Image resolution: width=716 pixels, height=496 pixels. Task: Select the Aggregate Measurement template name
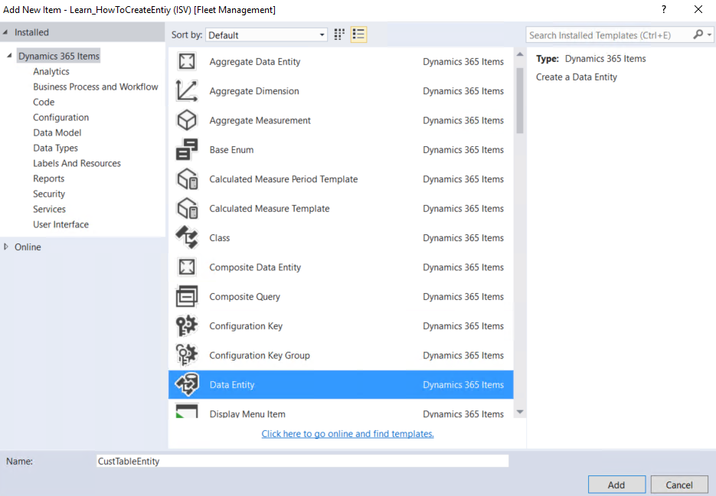260,120
